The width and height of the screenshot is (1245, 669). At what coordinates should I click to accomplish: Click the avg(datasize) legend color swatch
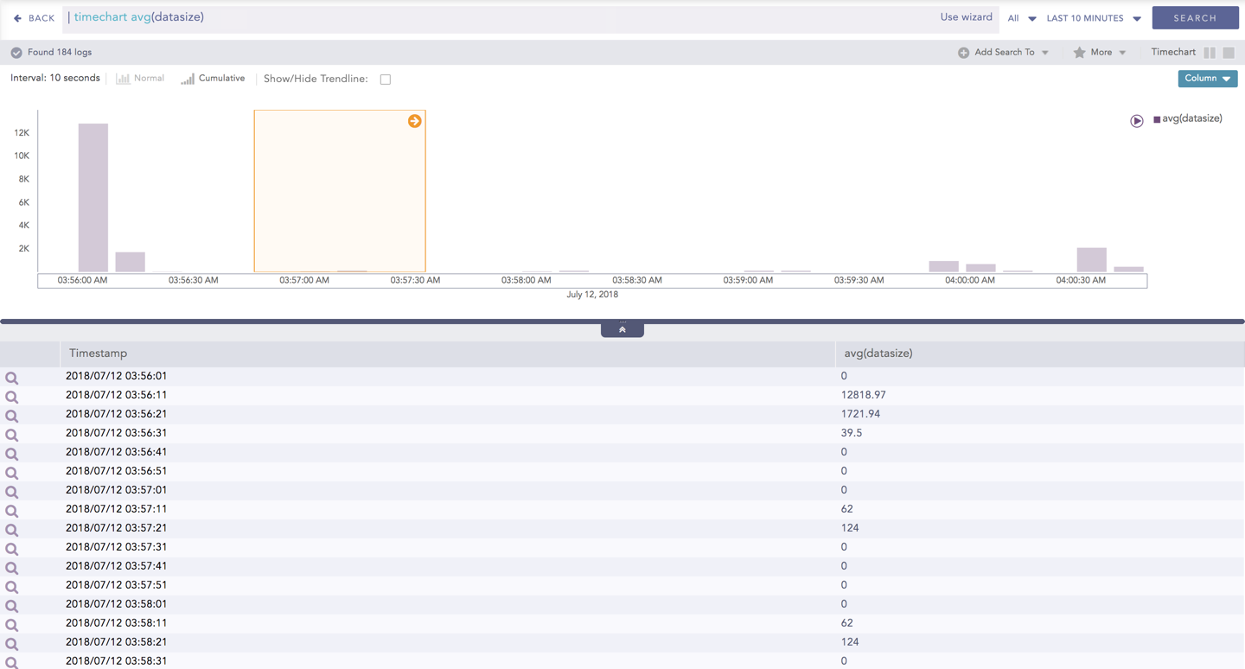(x=1157, y=119)
